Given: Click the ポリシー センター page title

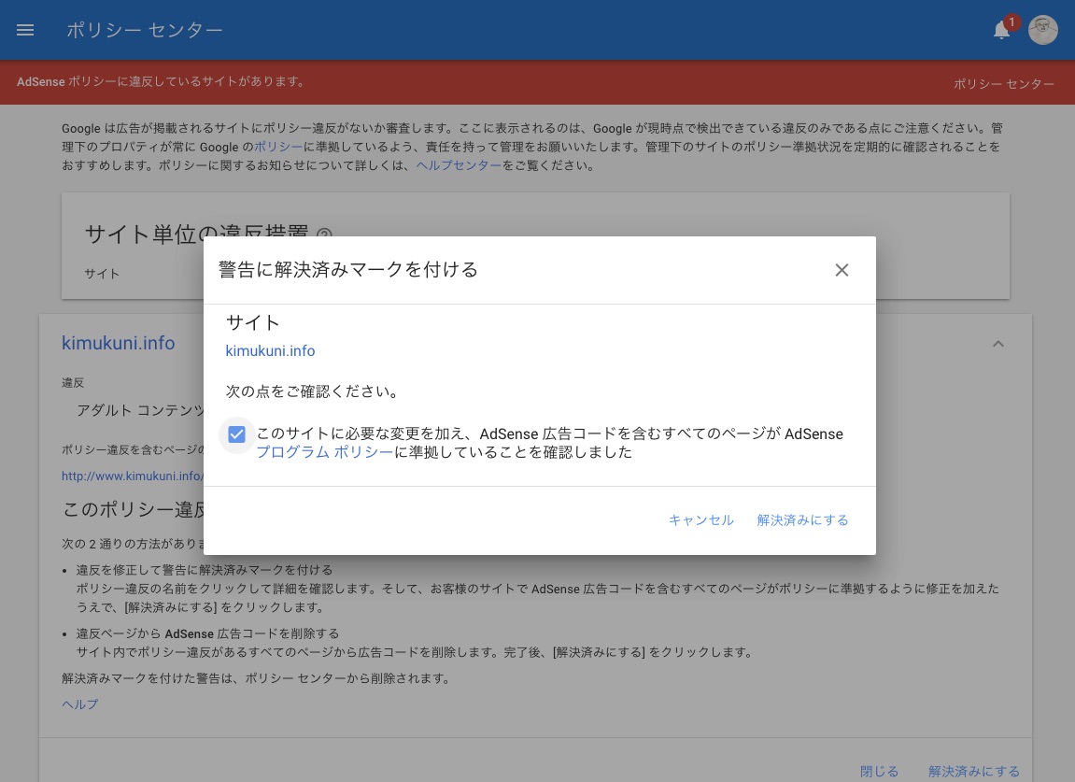Looking at the screenshot, I should (x=145, y=30).
